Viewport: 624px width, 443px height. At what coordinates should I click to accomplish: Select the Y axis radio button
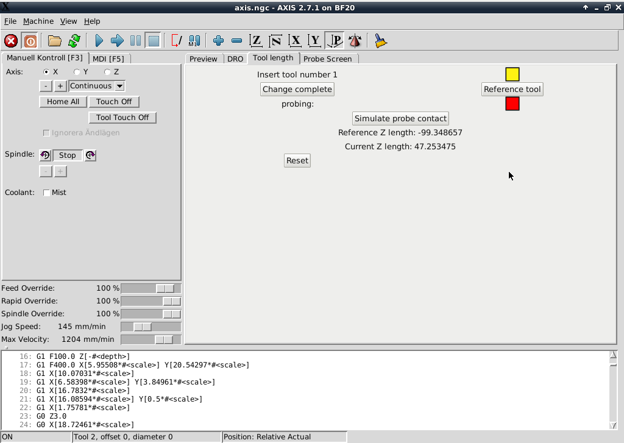tap(77, 71)
